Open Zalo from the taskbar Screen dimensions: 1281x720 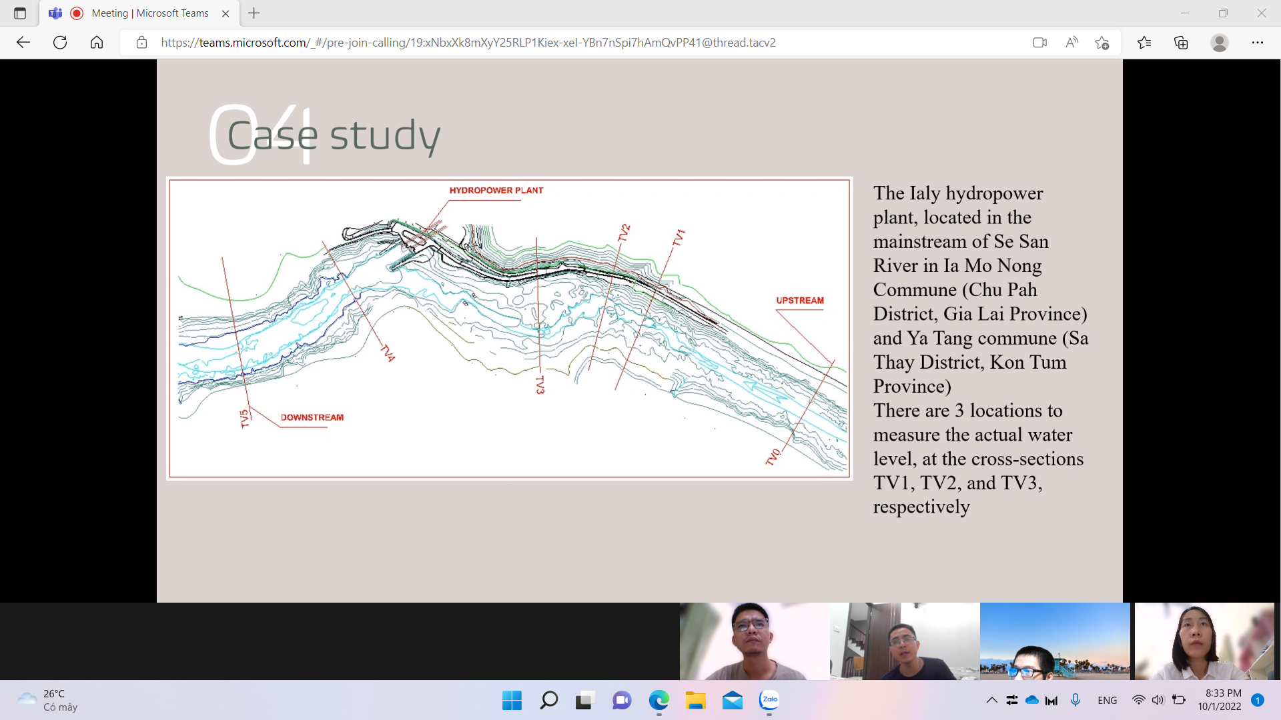coord(769,700)
